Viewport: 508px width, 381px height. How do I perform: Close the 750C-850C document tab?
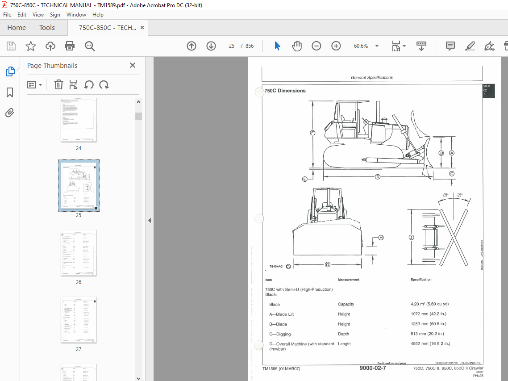coord(142,28)
